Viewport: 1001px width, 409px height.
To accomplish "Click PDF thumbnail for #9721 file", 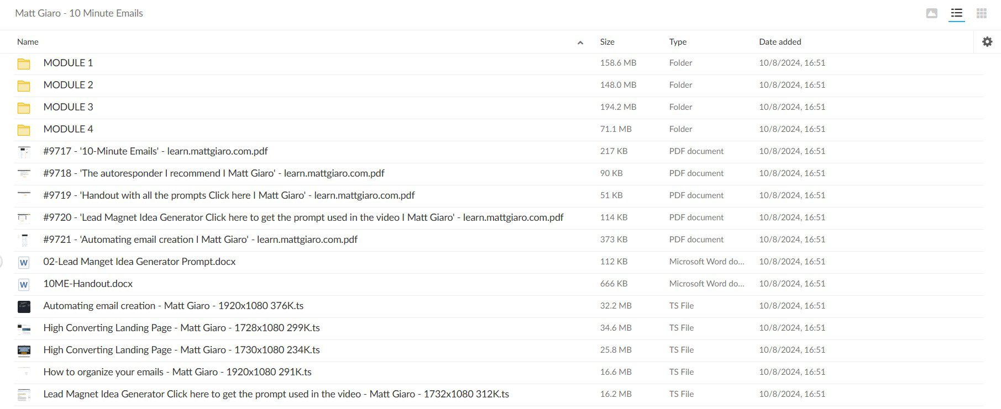I will [x=24, y=240].
